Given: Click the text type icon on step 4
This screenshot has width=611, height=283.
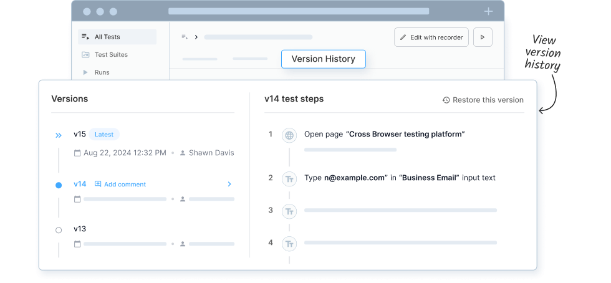Looking at the screenshot, I should click(x=289, y=244).
